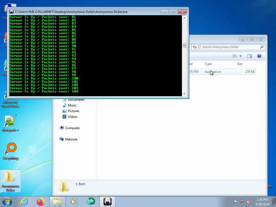The width and height of the screenshot is (276, 207).
Task: Minimize the Explorer window
Action: point(243,40)
